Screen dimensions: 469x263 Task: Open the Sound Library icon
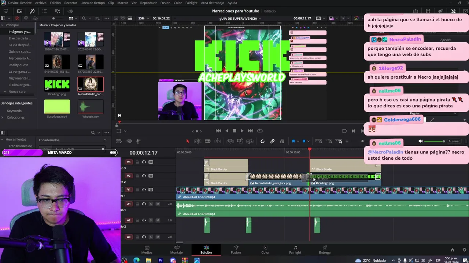[58, 11]
